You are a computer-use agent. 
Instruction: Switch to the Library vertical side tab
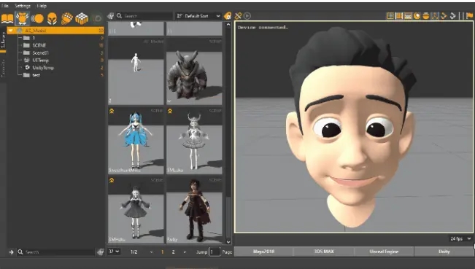coord(3,40)
